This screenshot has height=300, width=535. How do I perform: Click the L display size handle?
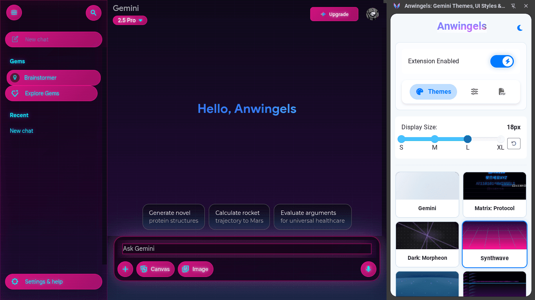click(x=468, y=139)
